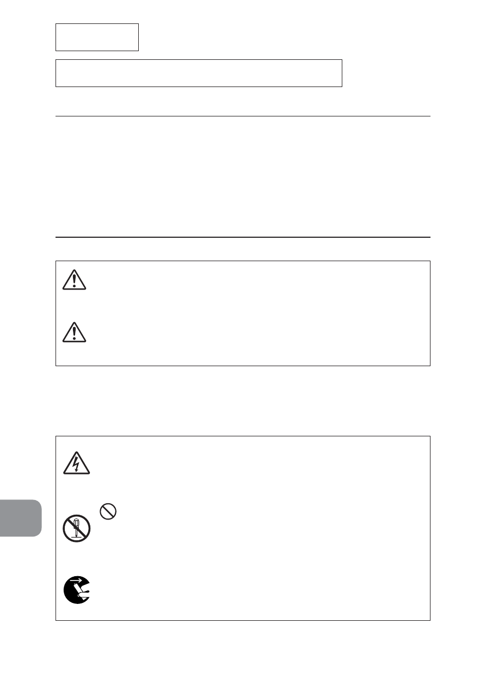Click empty area beside the electric shock icon
Viewport: 486px width, 685px height.
(x=259, y=464)
